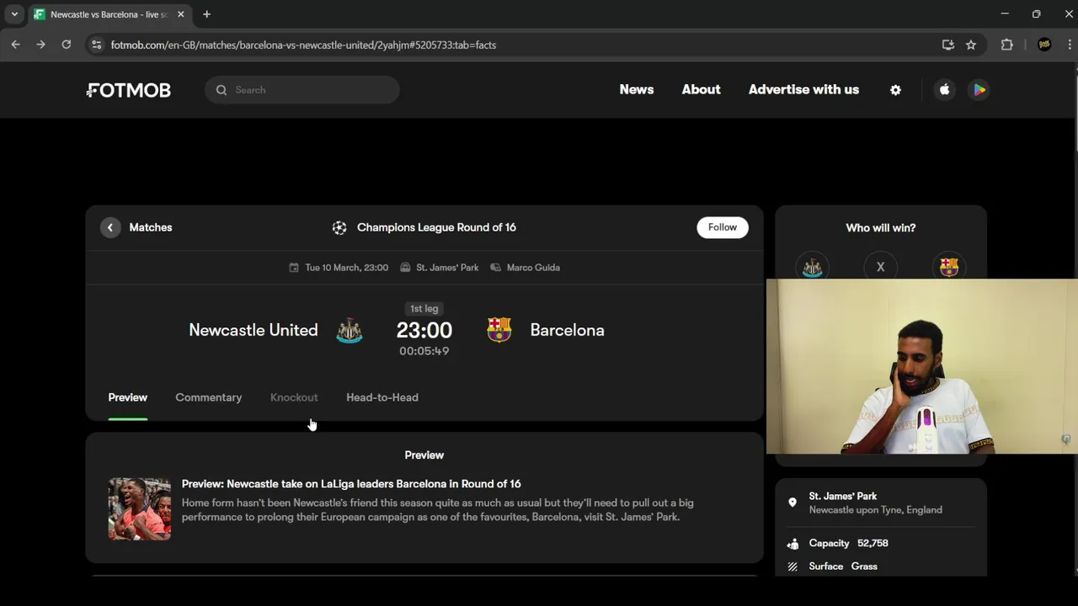Click the calendar icon beside match date

(294, 268)
